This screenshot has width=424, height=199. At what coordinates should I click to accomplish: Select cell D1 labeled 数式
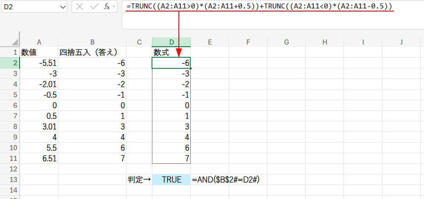coord(171,53)
